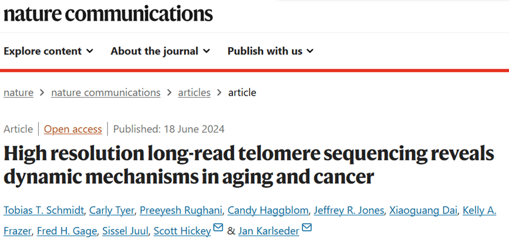Expand the Explore content menu
Image resolution: width=509 pixels, height=244 pixels.
[48, 51]
